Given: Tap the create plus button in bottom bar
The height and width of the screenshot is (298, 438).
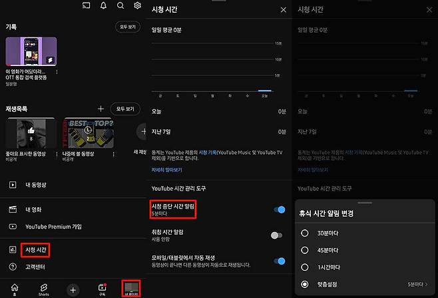Looking at the screenshot, I should click(x=73, y=290).
